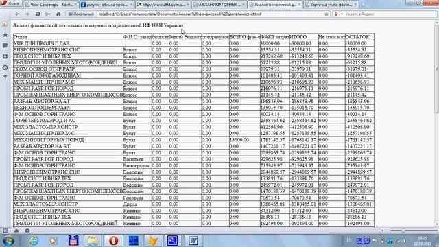Screen dimensions: 439x247
Task: Toggle the panels button in status bar
Action: [x=5, y=231]
